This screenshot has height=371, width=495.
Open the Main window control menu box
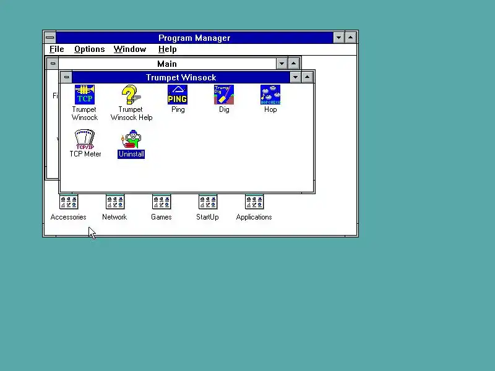click(53, 64)
